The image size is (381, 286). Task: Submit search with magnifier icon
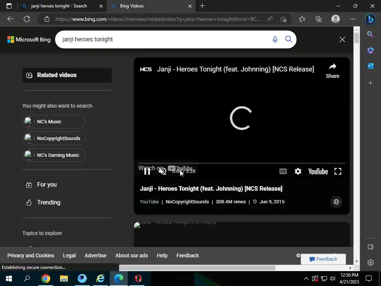coord(288,39)
